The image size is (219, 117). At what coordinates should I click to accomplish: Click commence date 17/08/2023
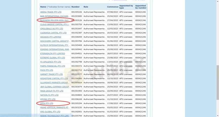pos(113,103)
